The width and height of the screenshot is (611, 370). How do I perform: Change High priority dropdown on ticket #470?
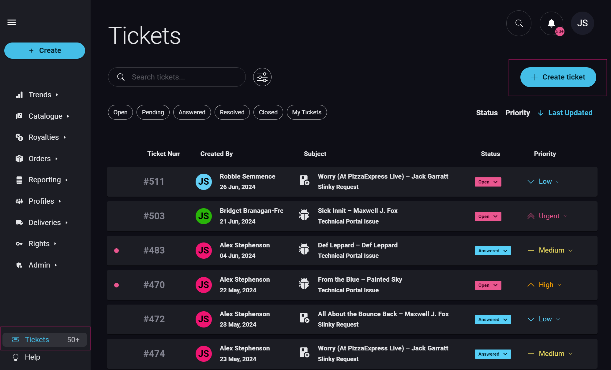(544, 285)
